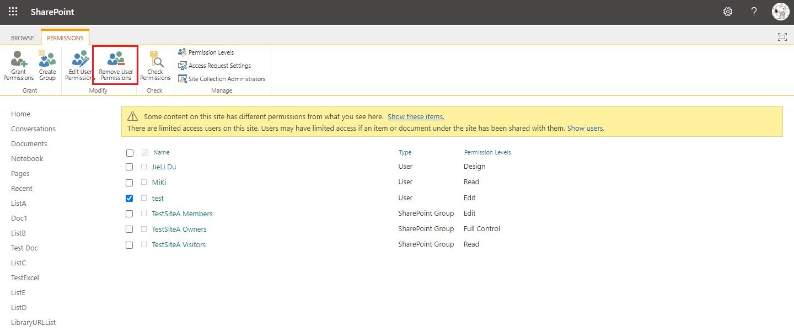The width and height of the screenshot is (794, 331).
Task: Click the warning triangle icon in banner
Action: point(133,116)
